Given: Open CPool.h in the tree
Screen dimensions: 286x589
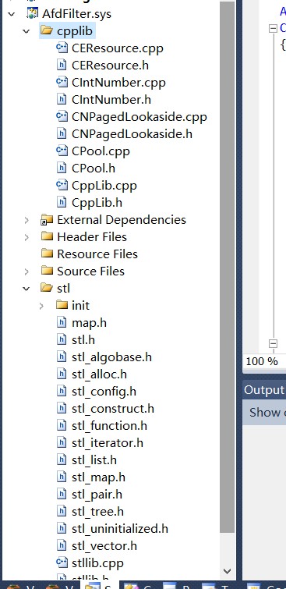Looking at the screenshot, I should (x=94, y=169).
